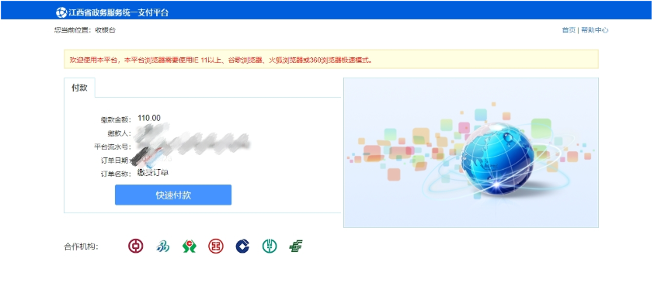This screenshot has width=654, height=290.
Task: Open the 帮助中心 help center link
Action: 594,30
